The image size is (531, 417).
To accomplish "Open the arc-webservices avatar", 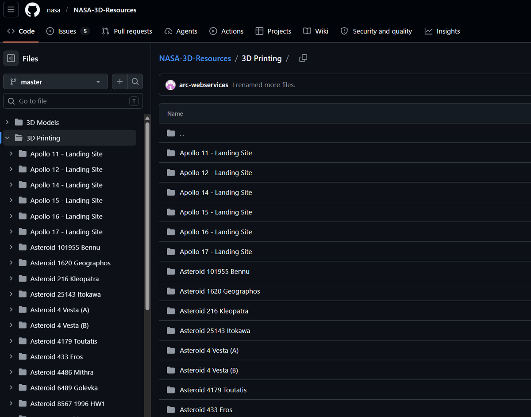I will click(170, 85).
